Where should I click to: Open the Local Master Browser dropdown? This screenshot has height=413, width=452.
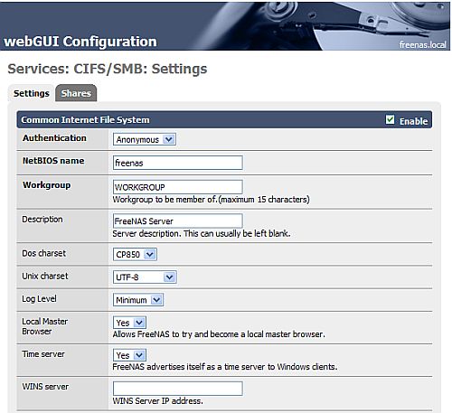pos(129,323)
